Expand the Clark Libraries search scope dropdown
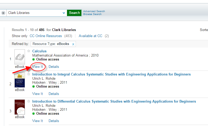 (64, 13)
